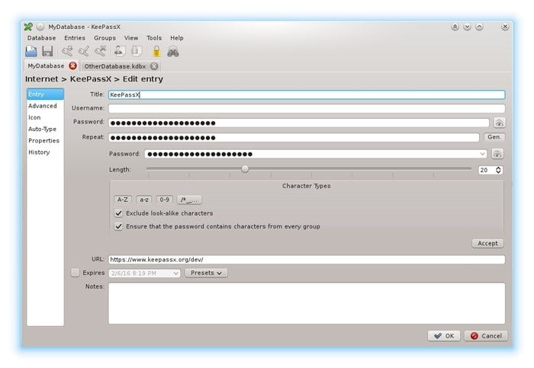This screenshot has width=534, height=368.
Task: Click in the Notes text area
Action: (307, 303)
